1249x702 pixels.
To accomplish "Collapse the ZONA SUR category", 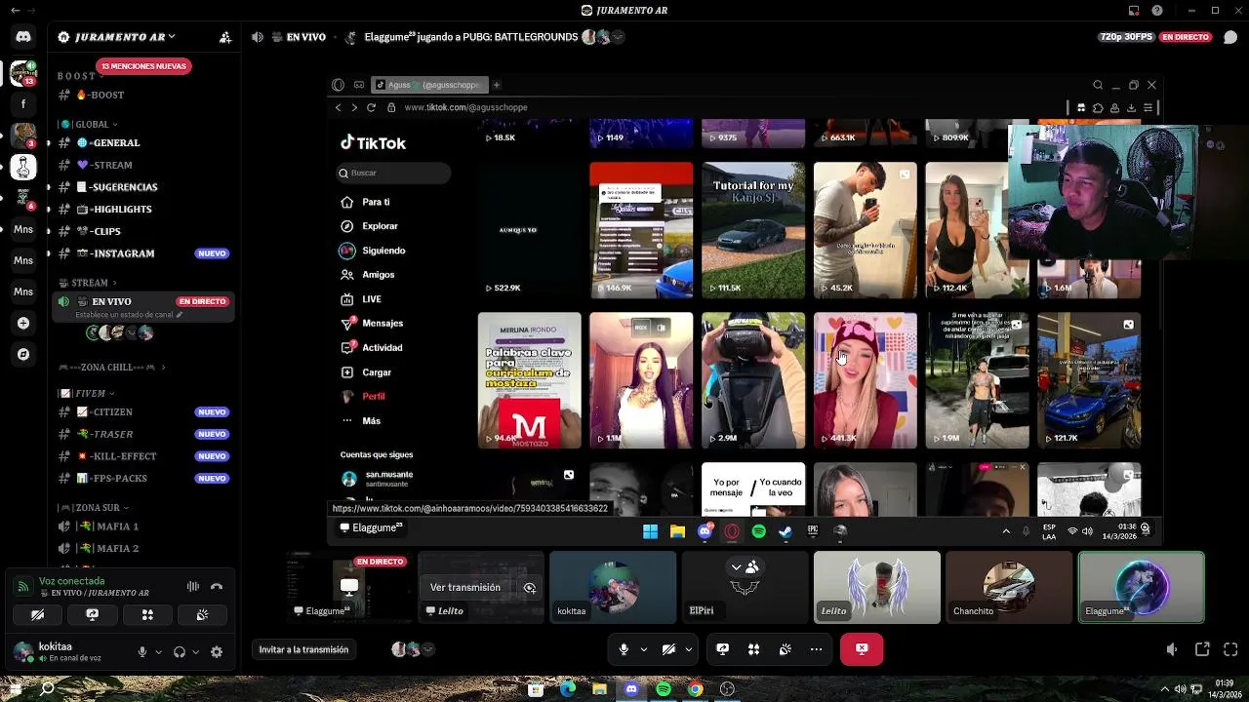I will (x=94, y=508).
